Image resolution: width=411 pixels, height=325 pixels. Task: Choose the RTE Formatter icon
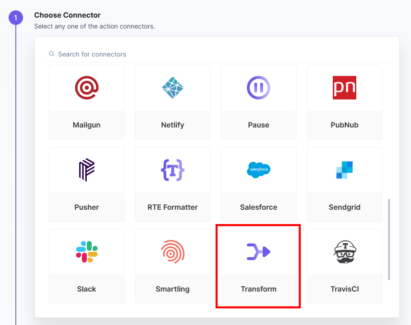173,170
